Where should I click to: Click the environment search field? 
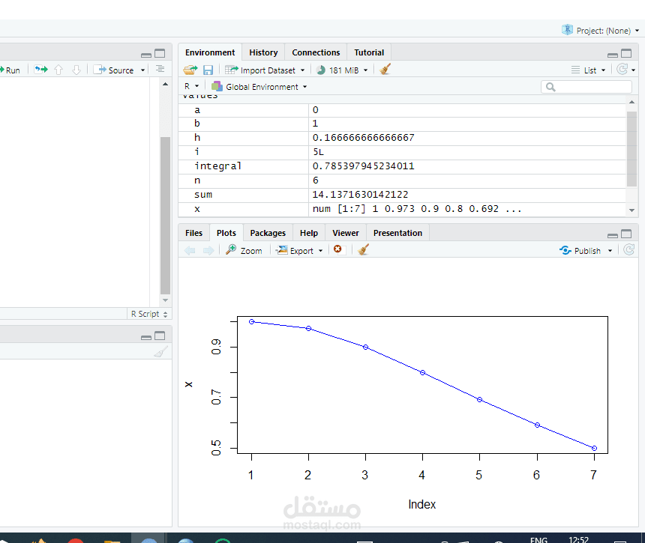(586, 87)
